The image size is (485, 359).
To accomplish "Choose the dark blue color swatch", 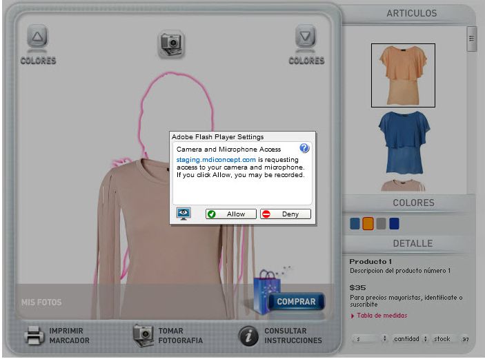I will [x=394, y=223].
